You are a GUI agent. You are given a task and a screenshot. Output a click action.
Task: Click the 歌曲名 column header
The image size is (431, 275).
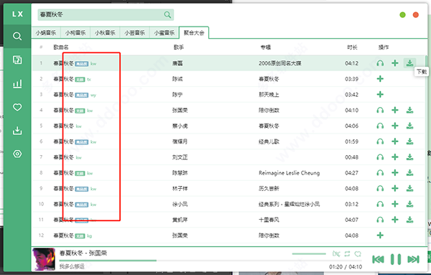coord(61,47)
